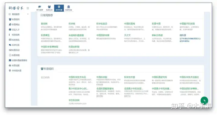Toggle the hamburger menu beside the logo
The width and height of the screenshot is (217, 115).
[28, 8]
